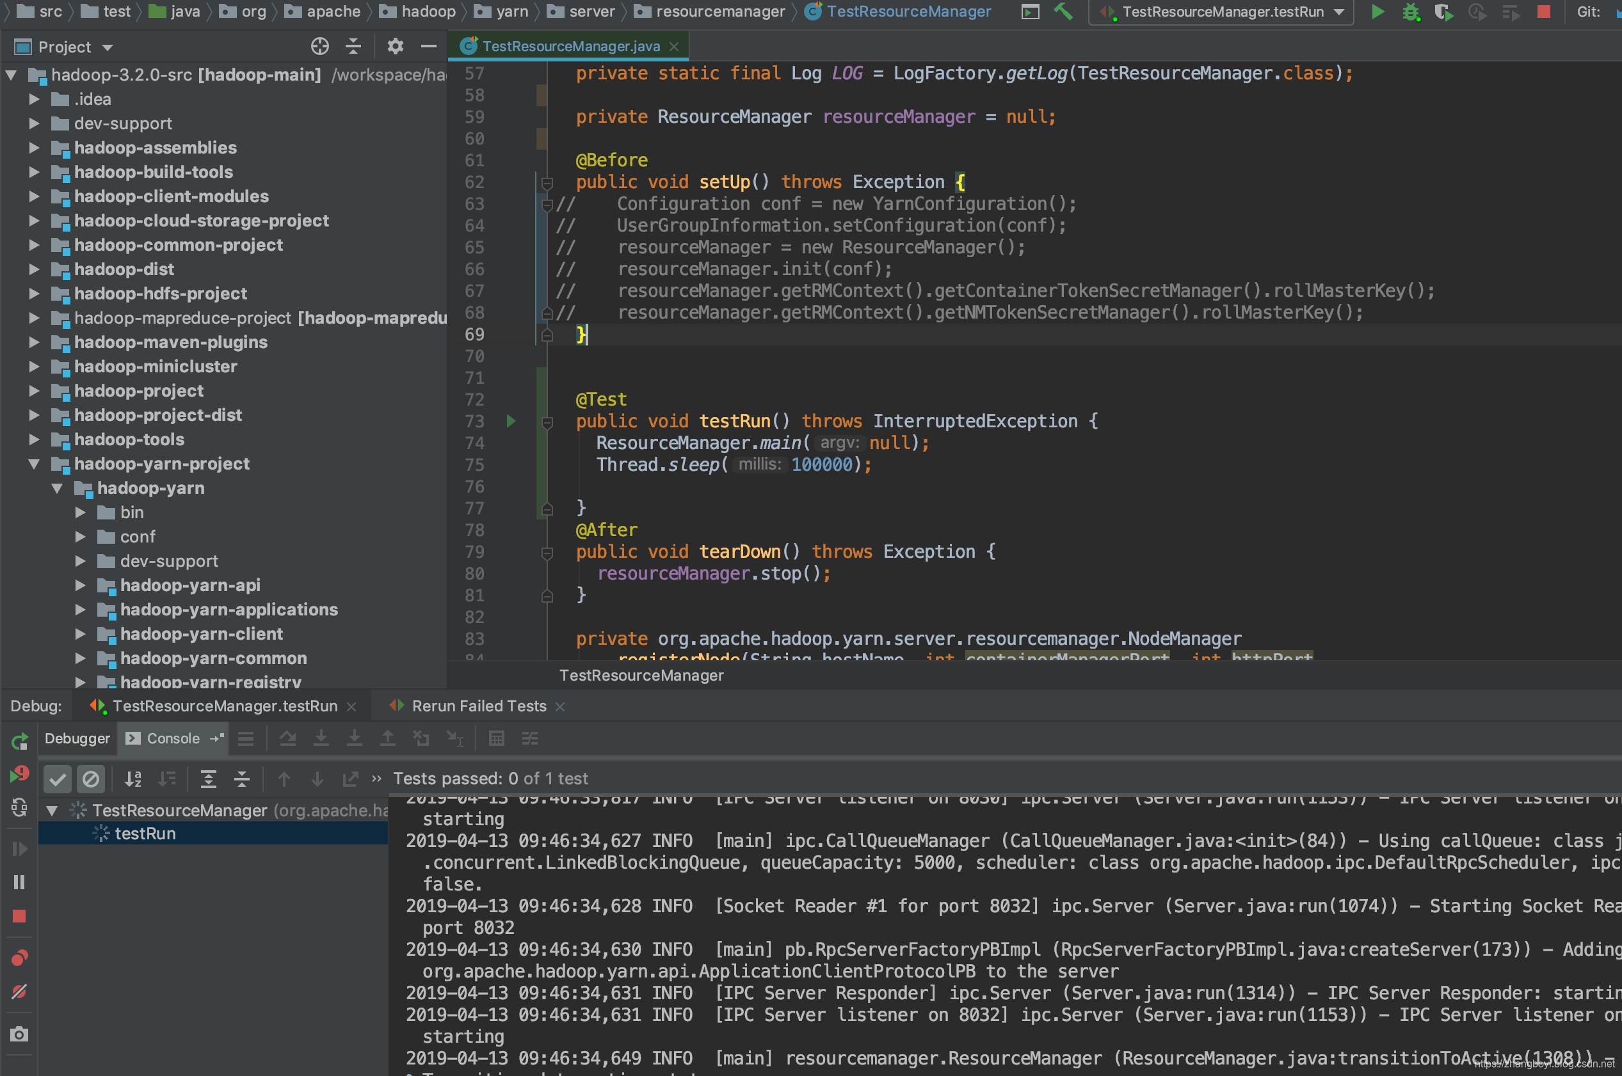Pause the program in debug sidebar
This screenshot has width=1622, height=1076.
point(19,882)
